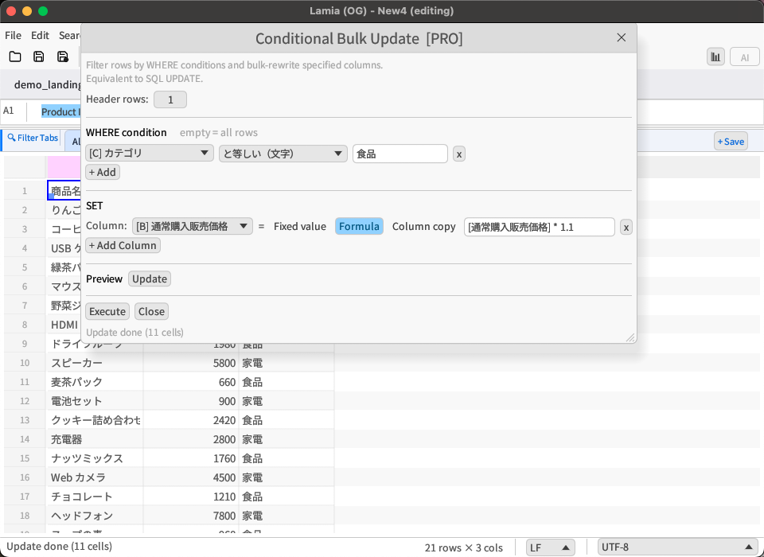The width and height of the screenshot is (764, 557).
Task: Open the [C] カテゴリ column dropdown
Action: coord(150,154)
